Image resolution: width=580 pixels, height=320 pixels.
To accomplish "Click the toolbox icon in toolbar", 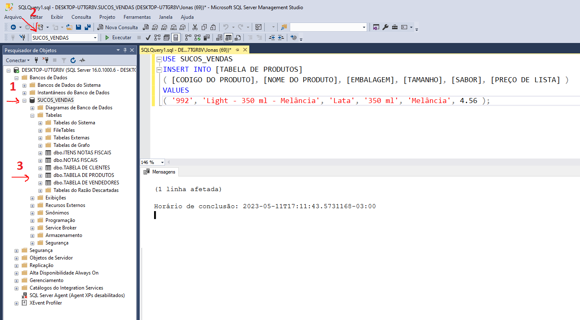I will click(x=395, y=27).
